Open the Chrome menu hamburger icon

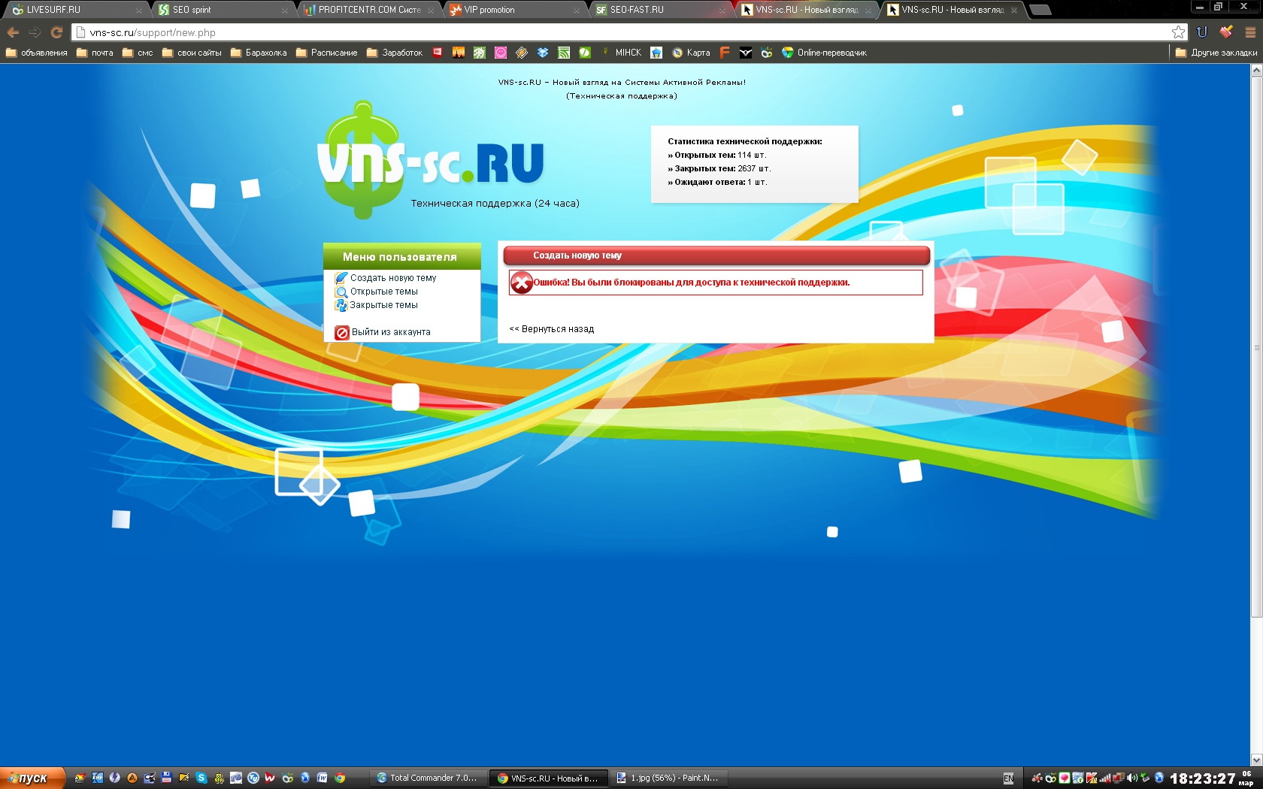point(1250,32)
